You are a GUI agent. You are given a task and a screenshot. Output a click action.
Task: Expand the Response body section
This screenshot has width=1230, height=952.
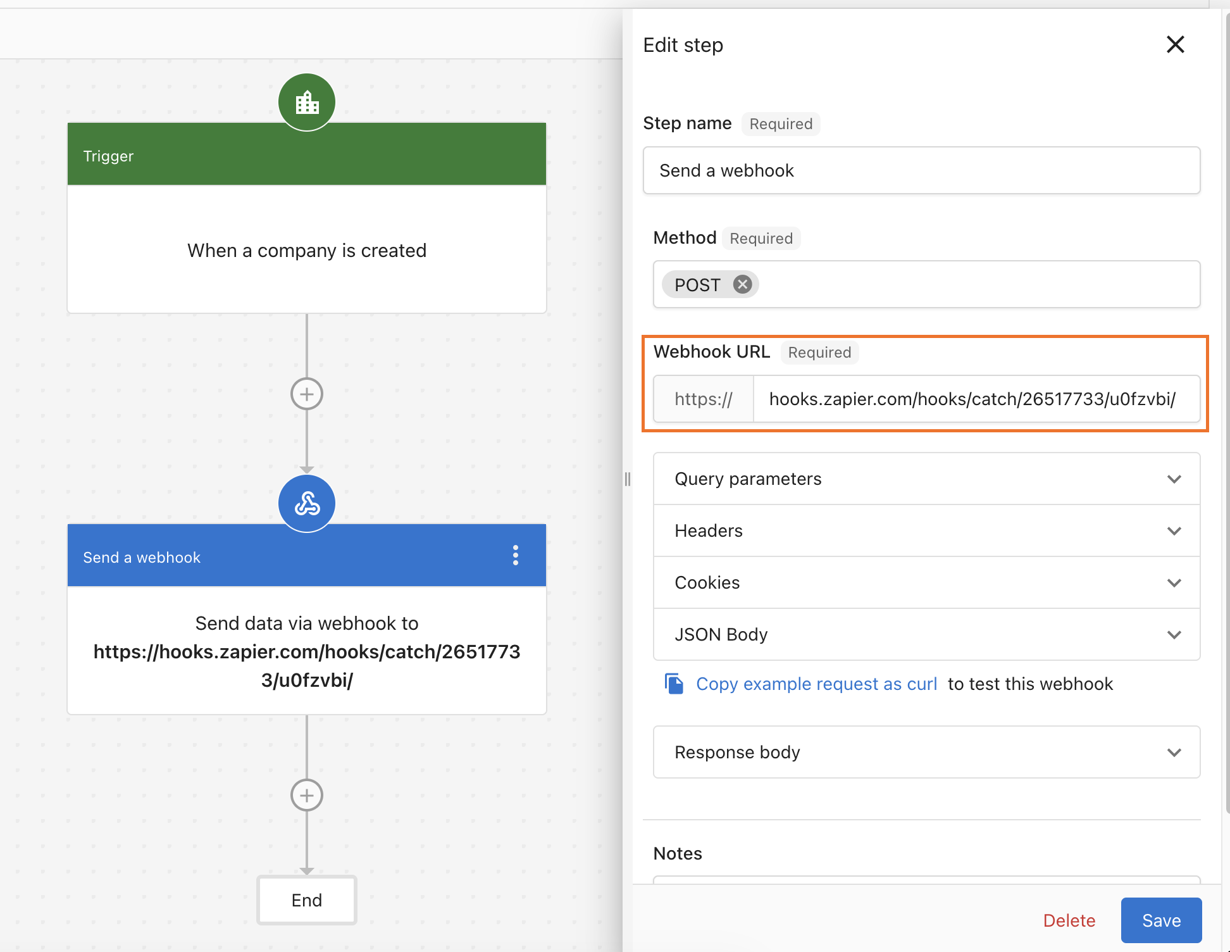coord(926,752)
